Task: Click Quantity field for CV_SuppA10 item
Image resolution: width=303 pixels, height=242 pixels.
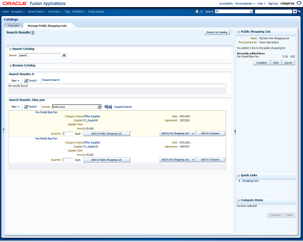Action: coord(68,160)
